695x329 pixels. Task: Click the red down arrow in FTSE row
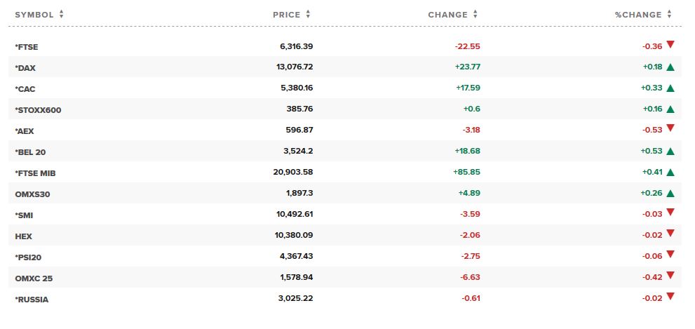pyautogui.click(x=670, y=44)
